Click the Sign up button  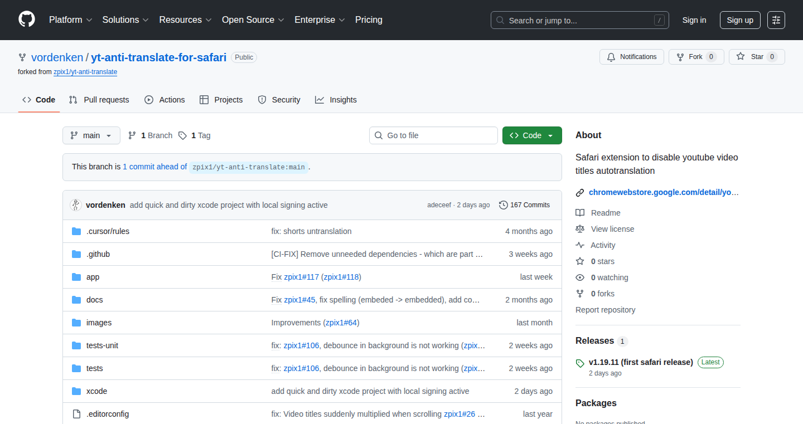(x=740, y=20)
